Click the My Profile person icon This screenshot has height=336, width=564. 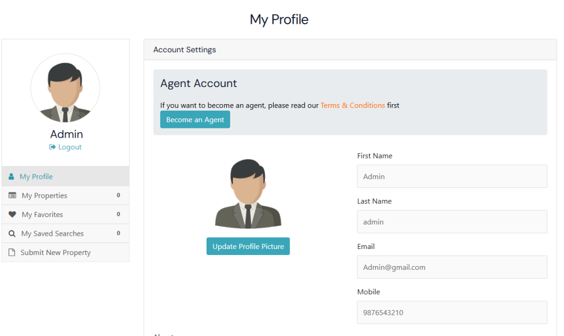(x=12, y=177)
